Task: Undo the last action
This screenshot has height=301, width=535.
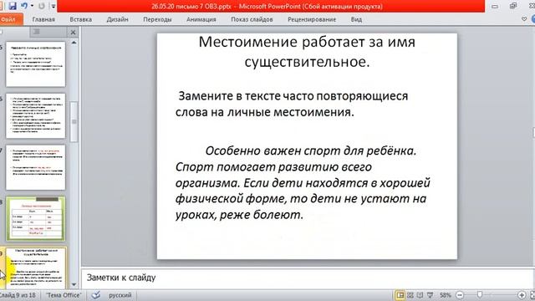Action: [24, 6]
